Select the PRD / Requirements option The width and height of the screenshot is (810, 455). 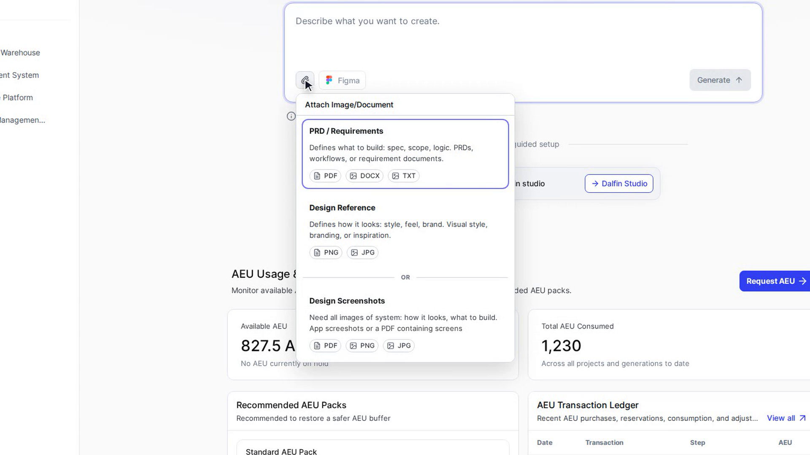tap(405, 154)
